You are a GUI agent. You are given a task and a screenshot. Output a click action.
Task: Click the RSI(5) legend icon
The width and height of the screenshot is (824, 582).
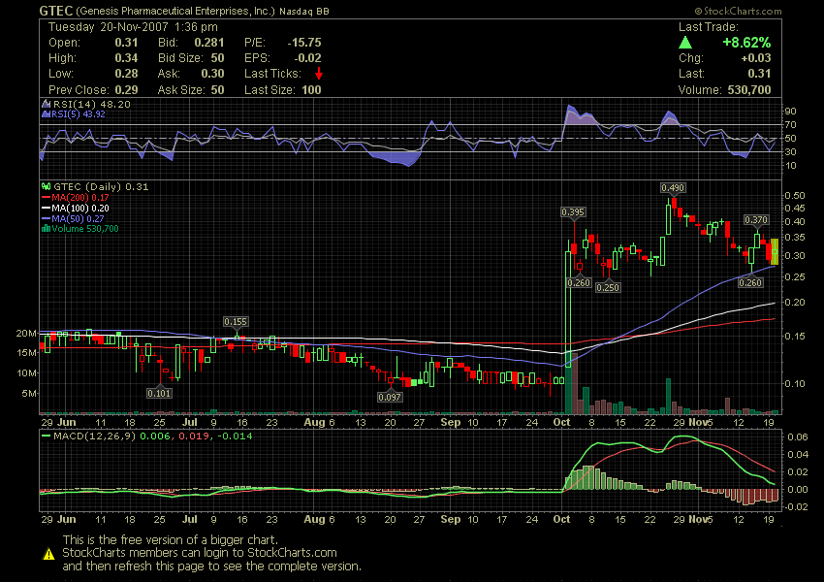click(x=45, y=114)
